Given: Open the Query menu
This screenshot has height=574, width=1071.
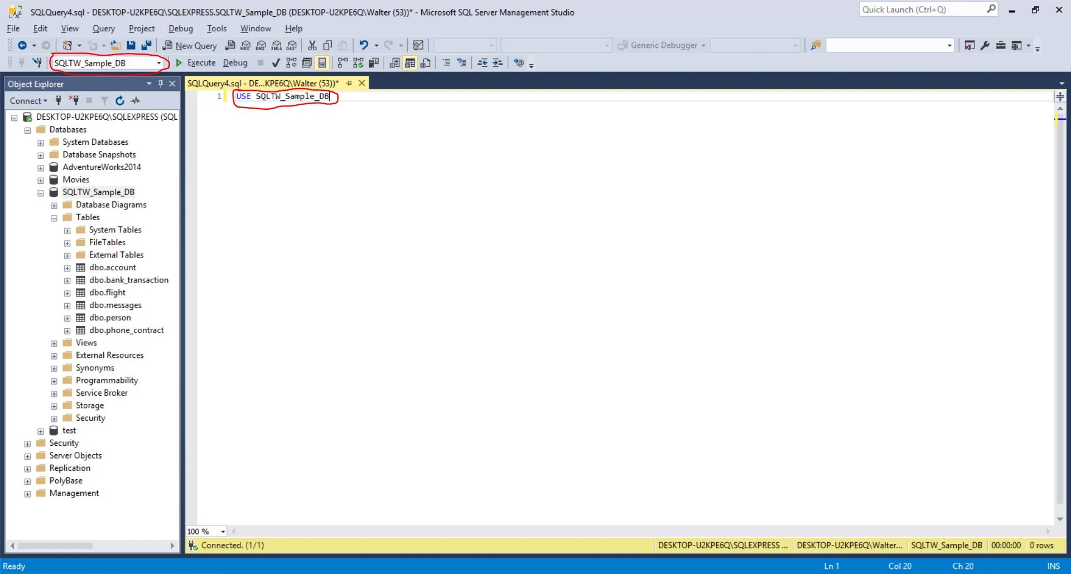Looking at the screenshot, I should click(104, 28).
